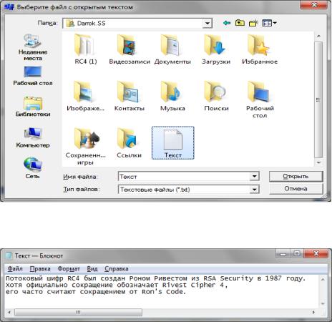Open the Сохраненные игры folder

(85, 147)
